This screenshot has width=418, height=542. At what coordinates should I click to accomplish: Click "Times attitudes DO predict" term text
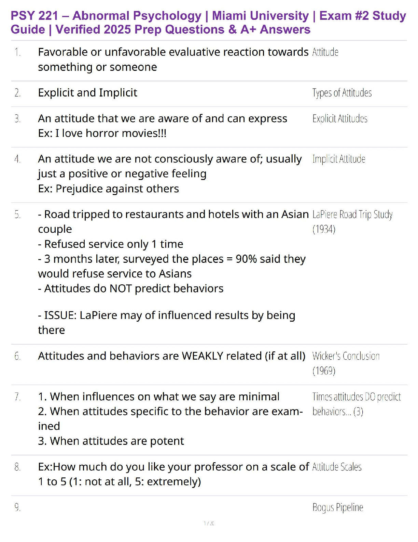(x=357, y=397)
